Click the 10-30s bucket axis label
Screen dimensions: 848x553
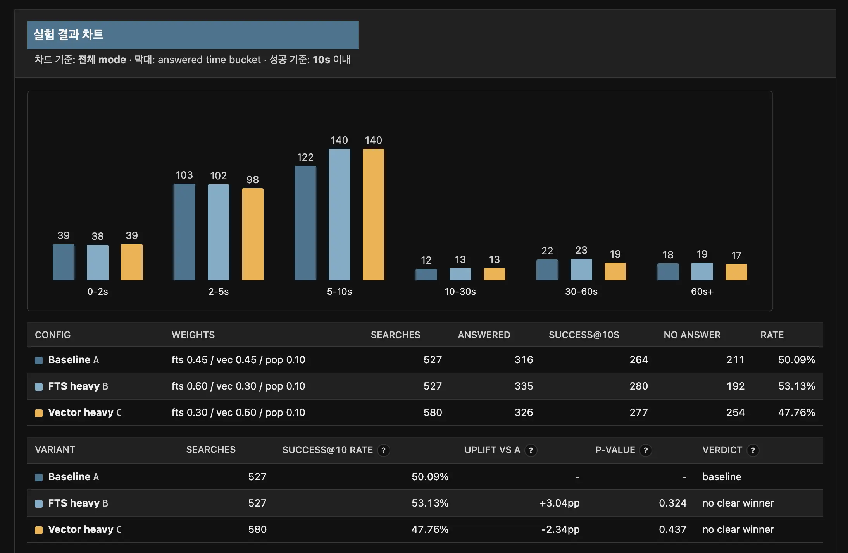(460, 292)
